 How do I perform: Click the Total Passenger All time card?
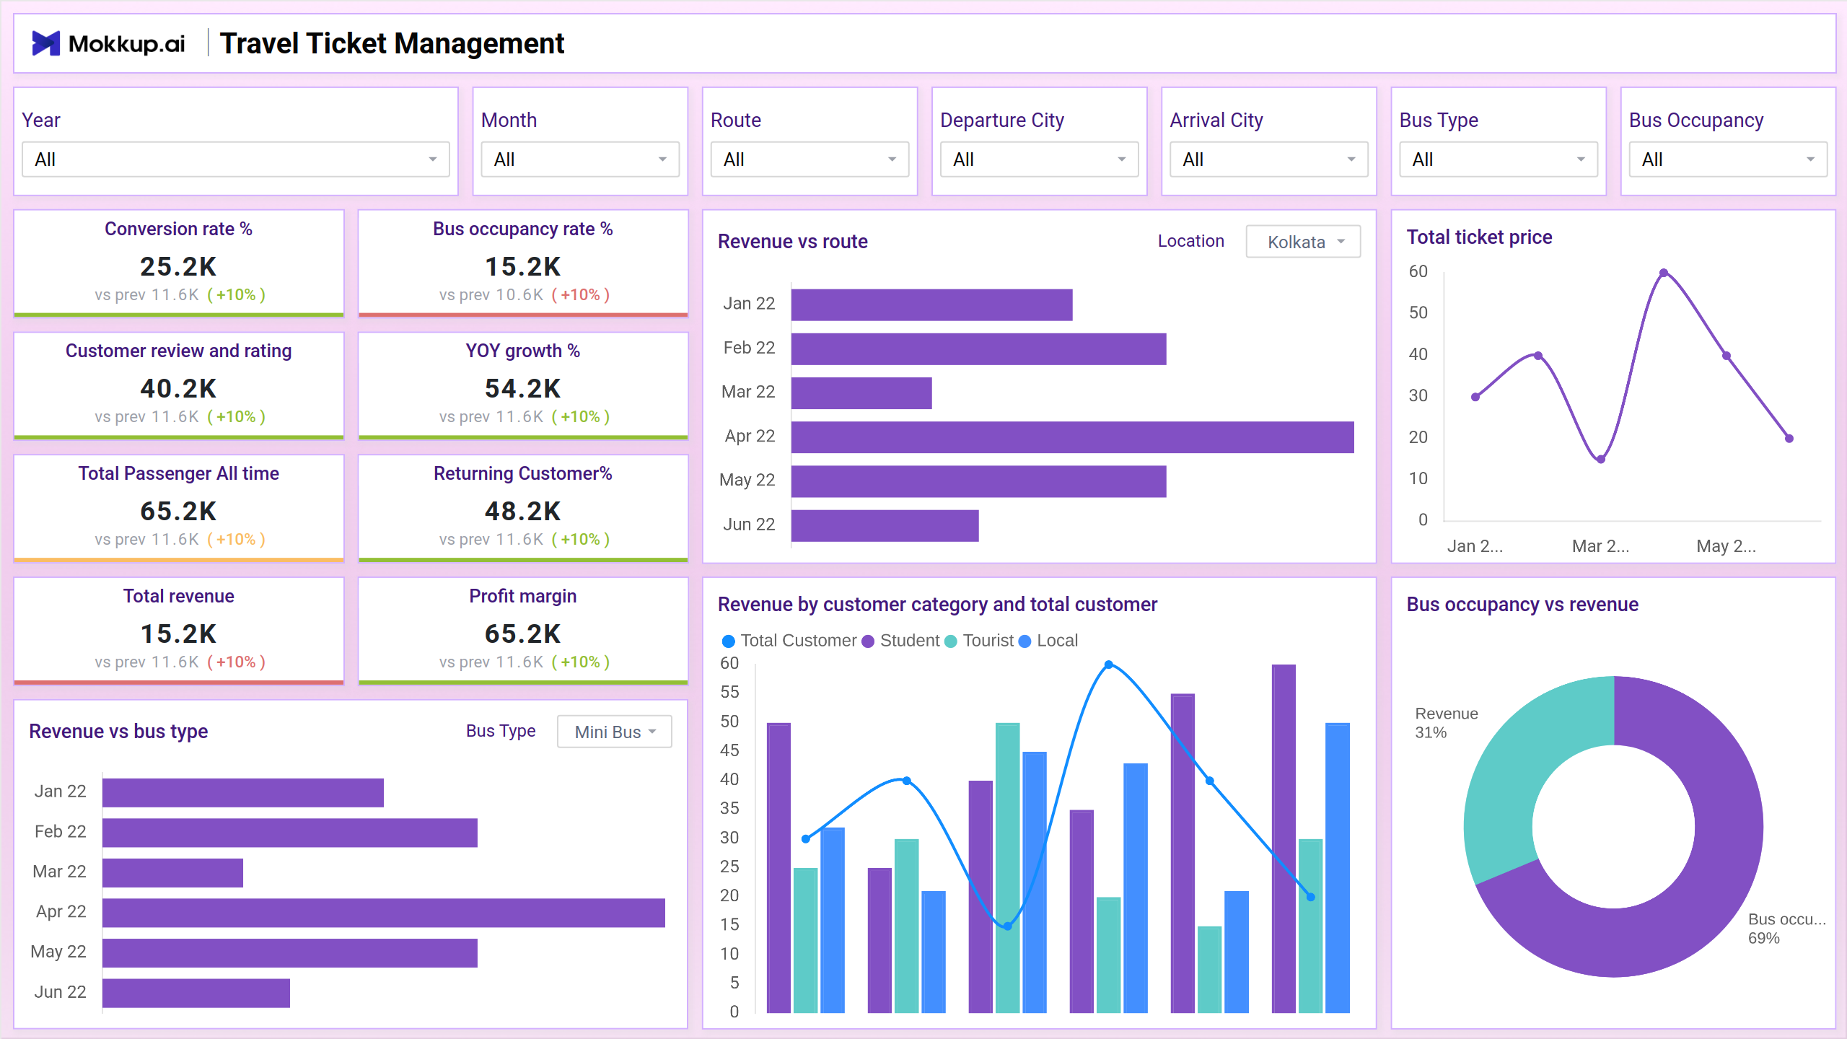tap(179, 508)
